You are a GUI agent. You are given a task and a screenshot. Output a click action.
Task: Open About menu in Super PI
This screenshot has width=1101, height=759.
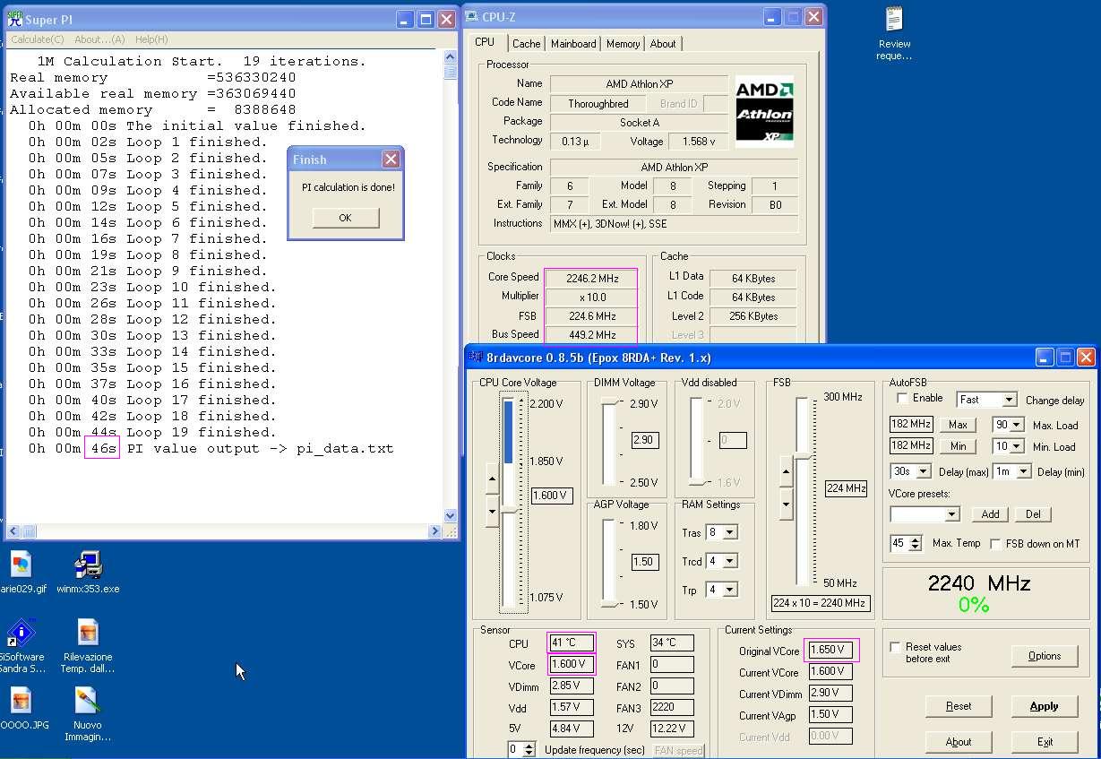click(x=99, y=39)
